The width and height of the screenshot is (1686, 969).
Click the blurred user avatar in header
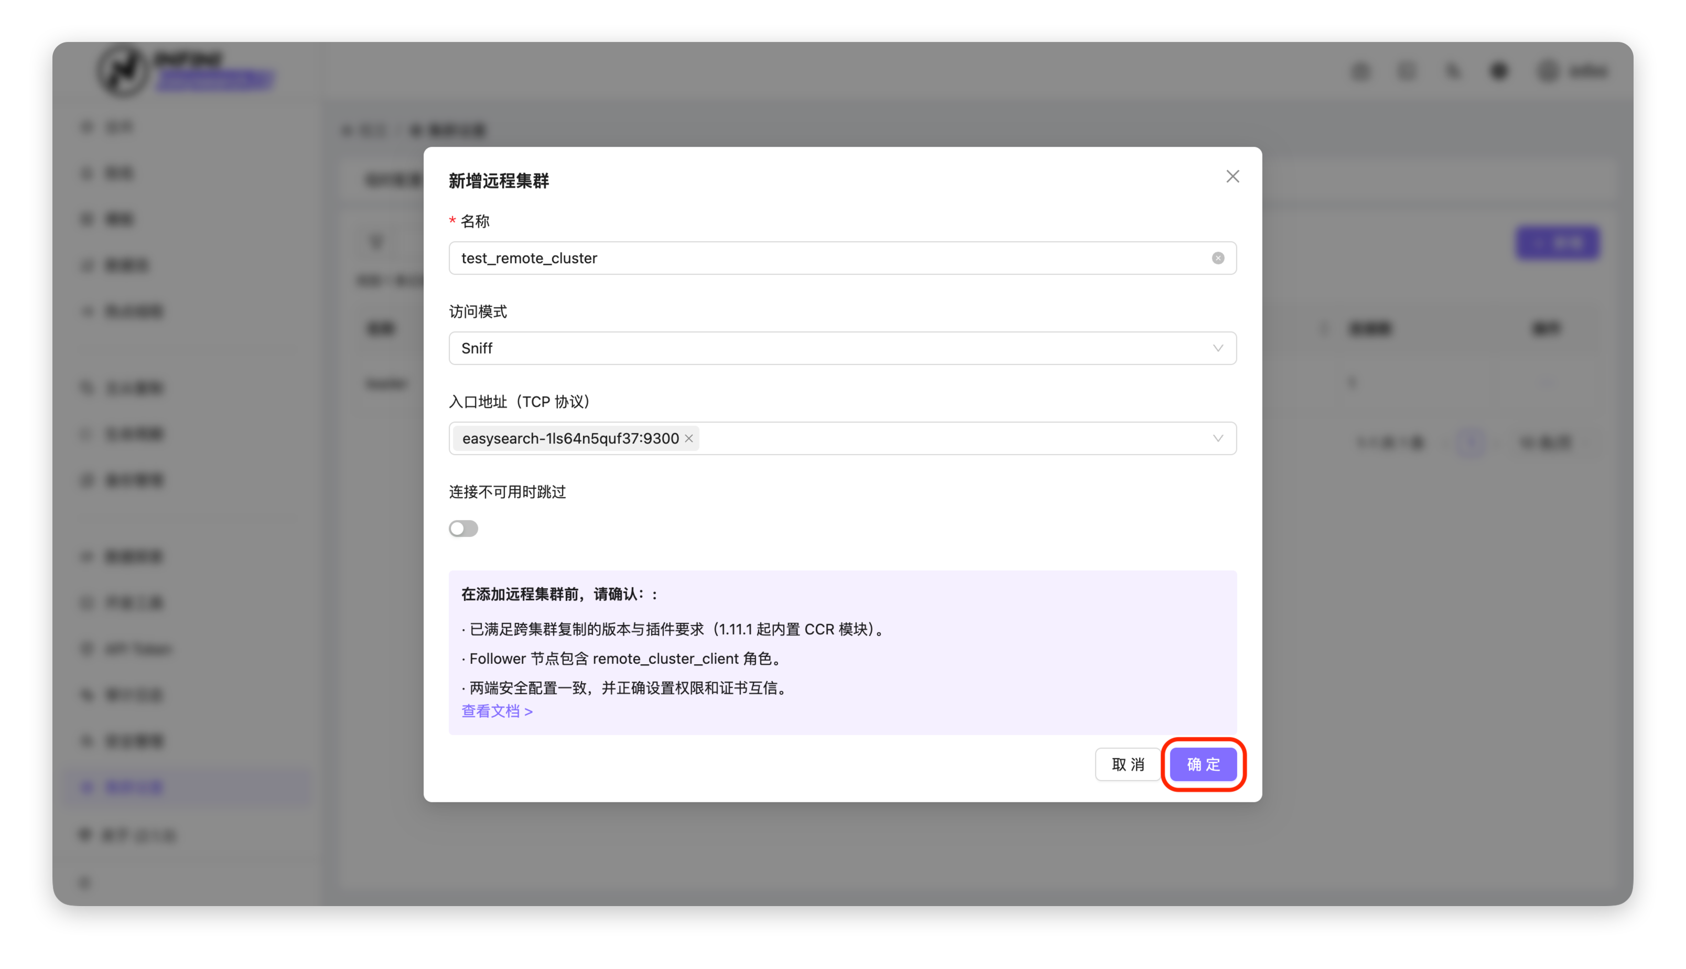[x=1548, y=71]
